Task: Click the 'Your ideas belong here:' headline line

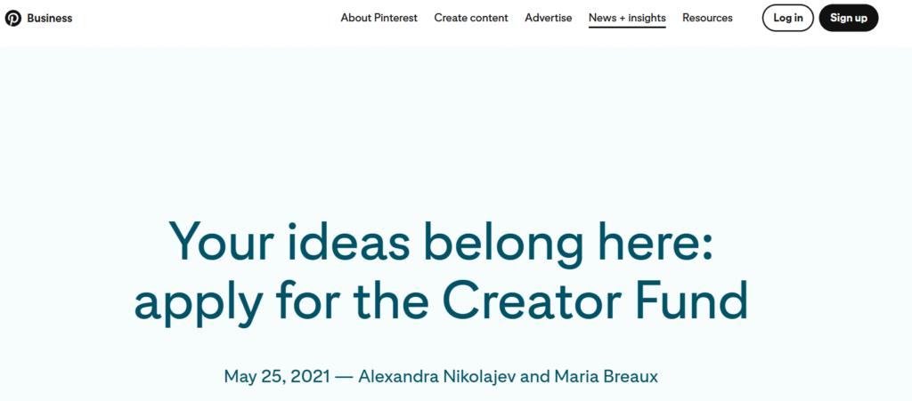Action: click(x=441, y=240)
